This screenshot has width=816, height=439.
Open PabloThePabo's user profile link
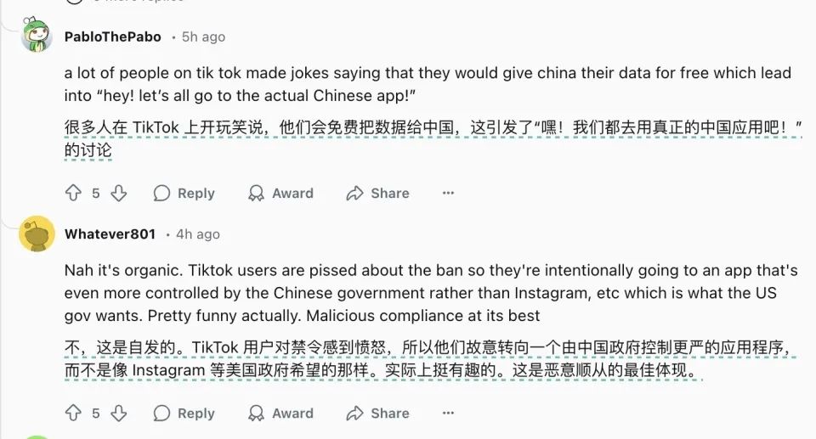[112, 37]
